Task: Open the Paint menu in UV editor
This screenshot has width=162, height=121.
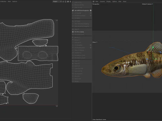Action: [9, 1]
